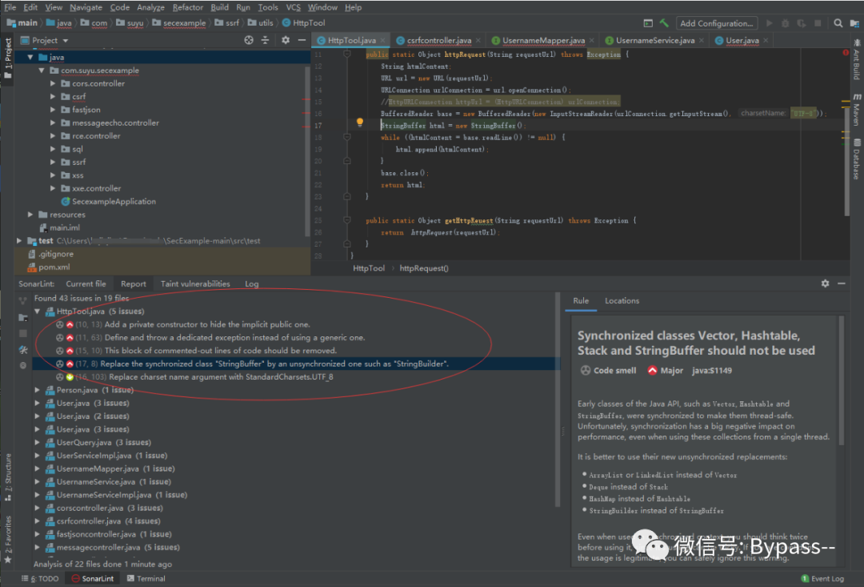Toggle the SonarLint status bar button
The width and height of the screenshot is (864, 587).
click(x=93, y=579)
